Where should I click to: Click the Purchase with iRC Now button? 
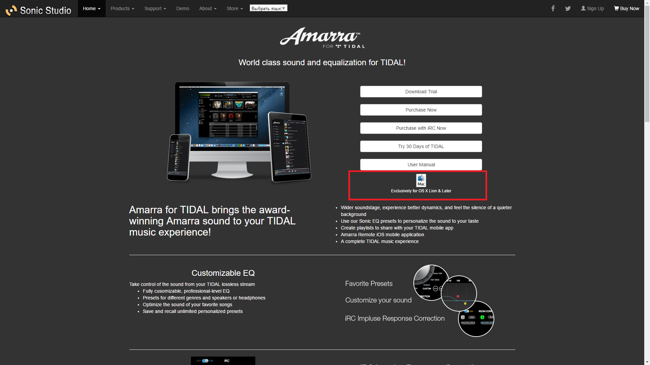421,128
